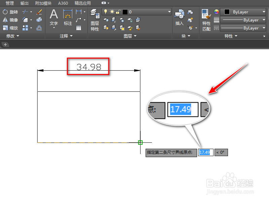Screen dimensions: 269x201
Task: Click the Insert block (插入) button
Action: [180, 17]
